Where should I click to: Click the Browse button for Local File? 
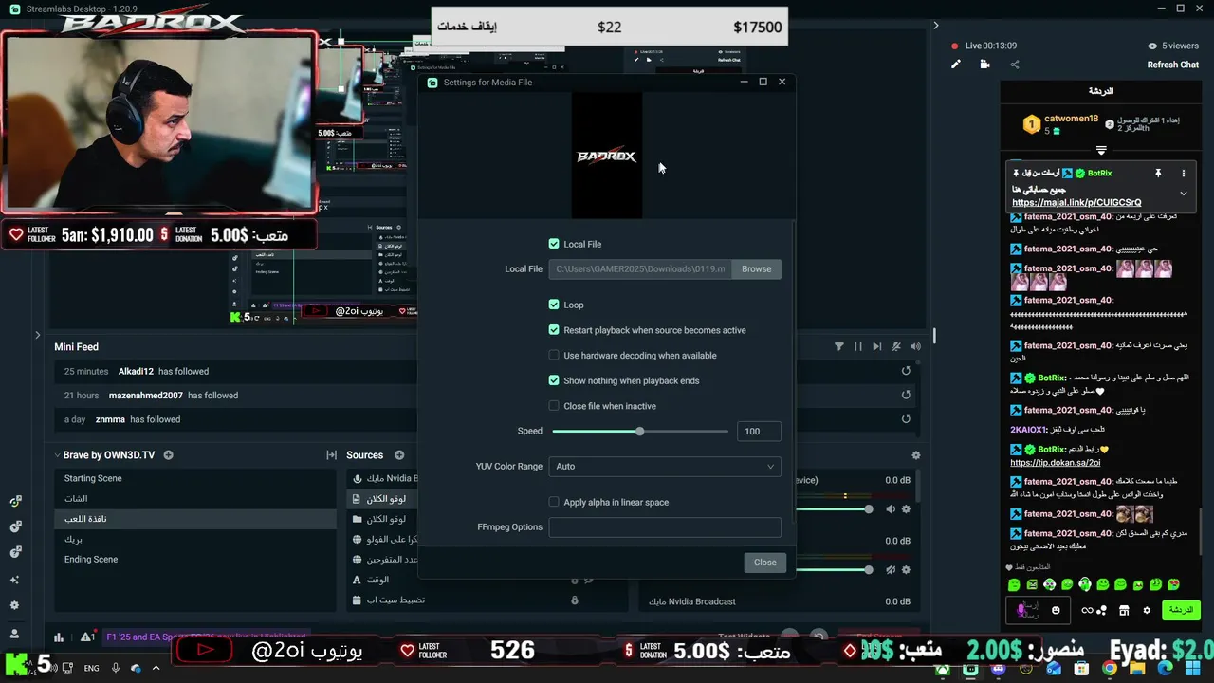(x=756, y=268)
